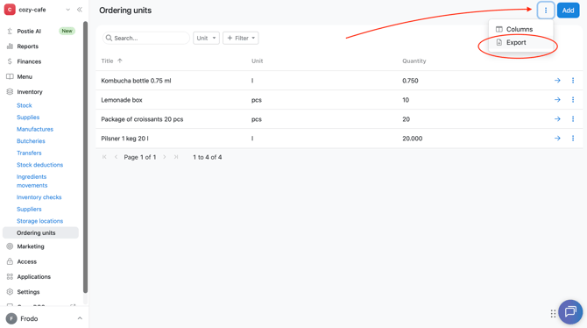Click the drag handle dots beside chat
Viewport: 587px width, 328px height.
[553, 314]
